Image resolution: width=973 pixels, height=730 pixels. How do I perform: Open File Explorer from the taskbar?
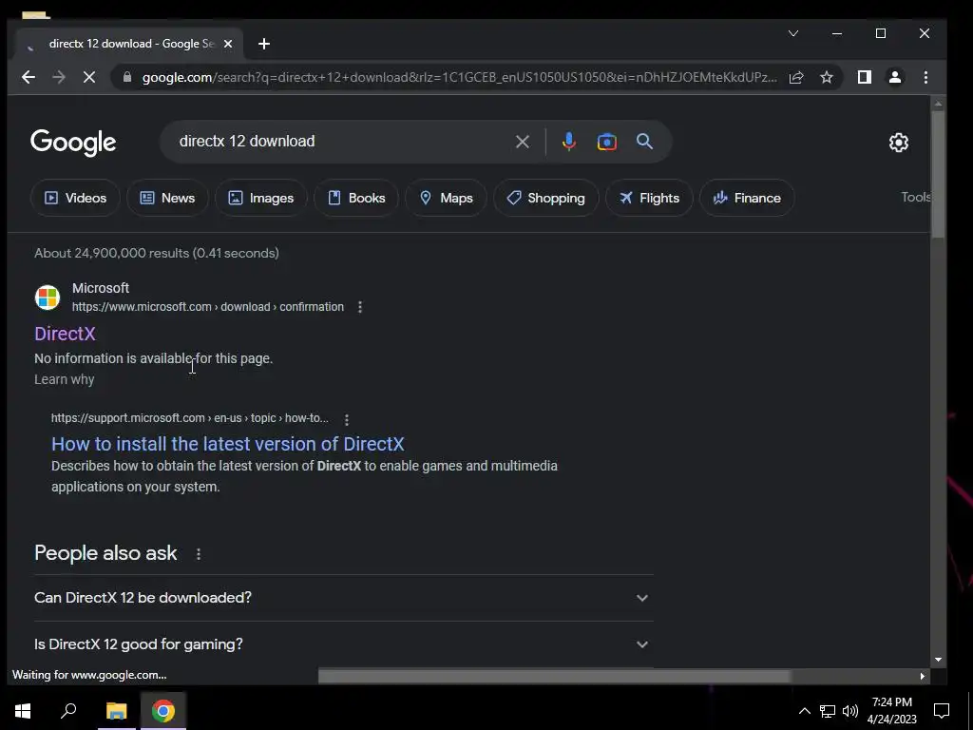tap(116, 711)
